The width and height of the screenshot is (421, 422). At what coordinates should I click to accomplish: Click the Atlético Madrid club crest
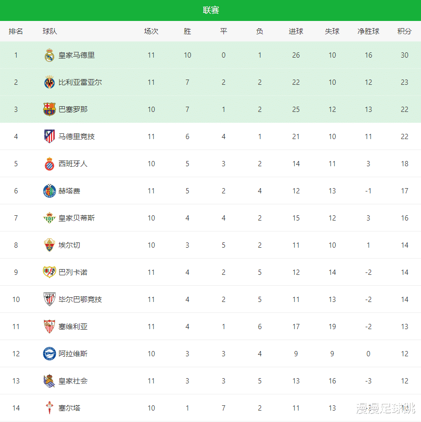point(50,137)
